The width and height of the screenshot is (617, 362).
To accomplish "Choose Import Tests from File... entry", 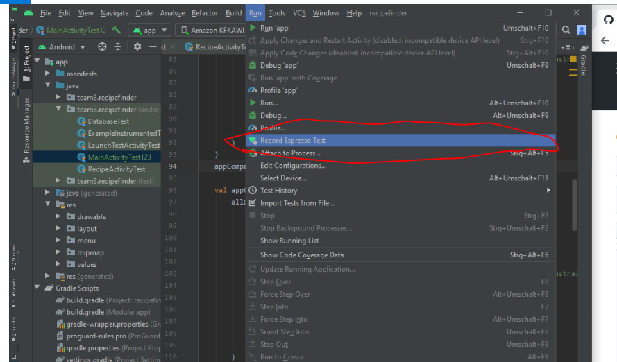I will coord(400,202).
